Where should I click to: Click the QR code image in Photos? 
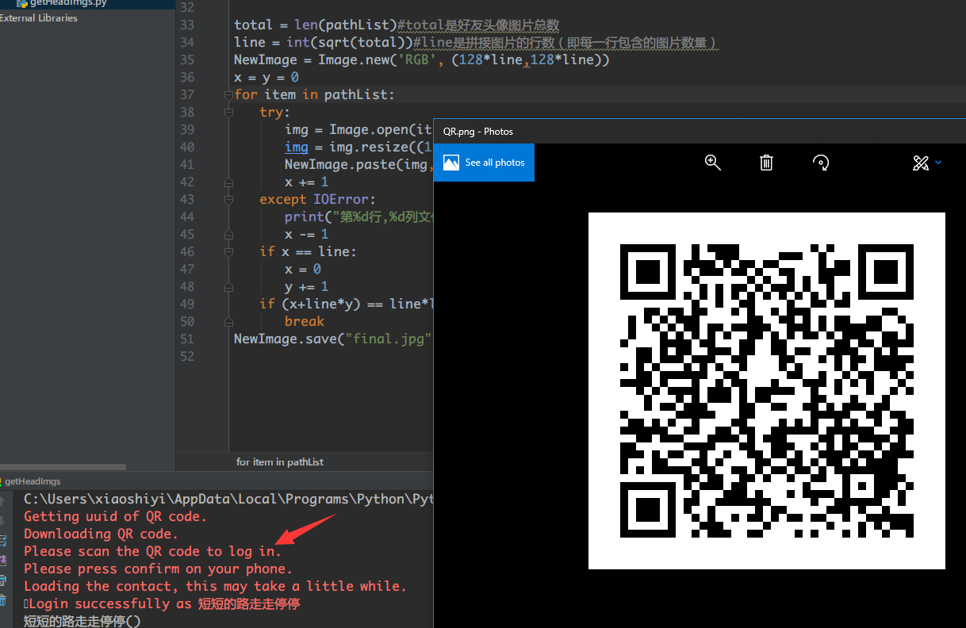tap(767, 390)
